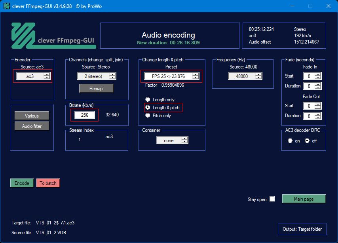Select the Length only radio option
Viewport: 338px width, 243px height.
click(148, 99)
